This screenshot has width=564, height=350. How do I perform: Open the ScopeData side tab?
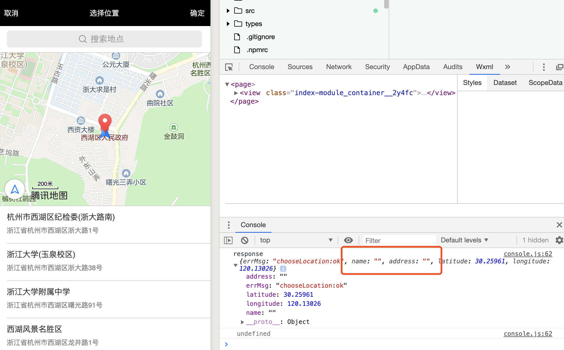click(x=545, y=83)
